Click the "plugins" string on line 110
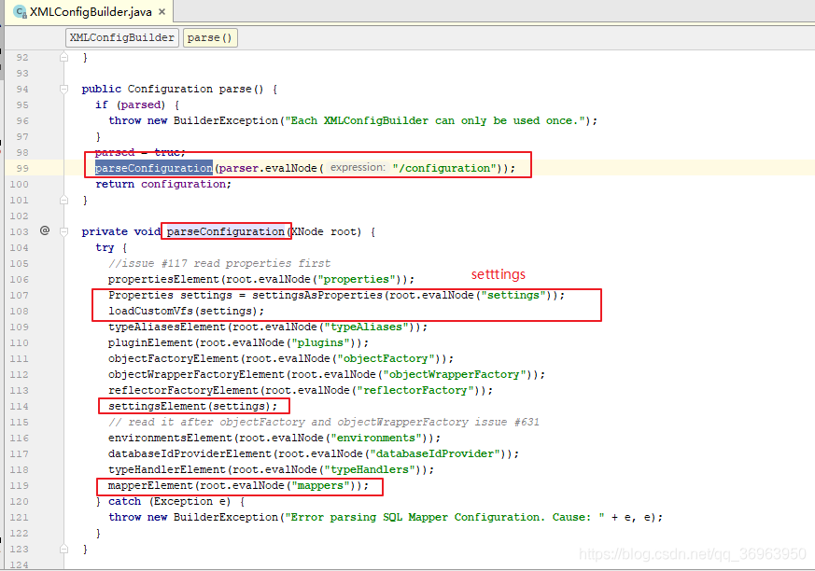The image size is (815, 571). [321, 343]
